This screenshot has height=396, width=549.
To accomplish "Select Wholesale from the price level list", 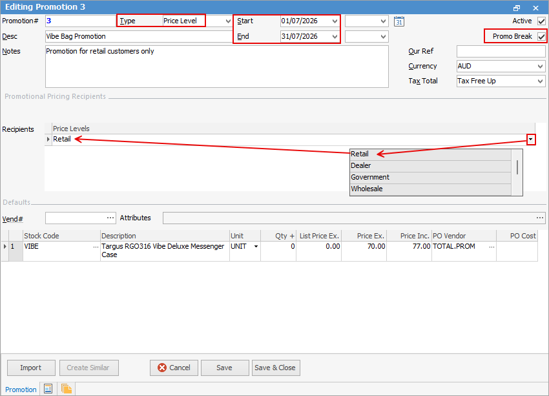I will [x=430, y=189].
